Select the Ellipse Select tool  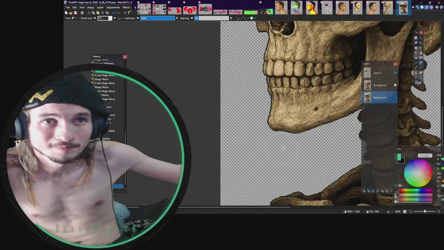[416, 48]
